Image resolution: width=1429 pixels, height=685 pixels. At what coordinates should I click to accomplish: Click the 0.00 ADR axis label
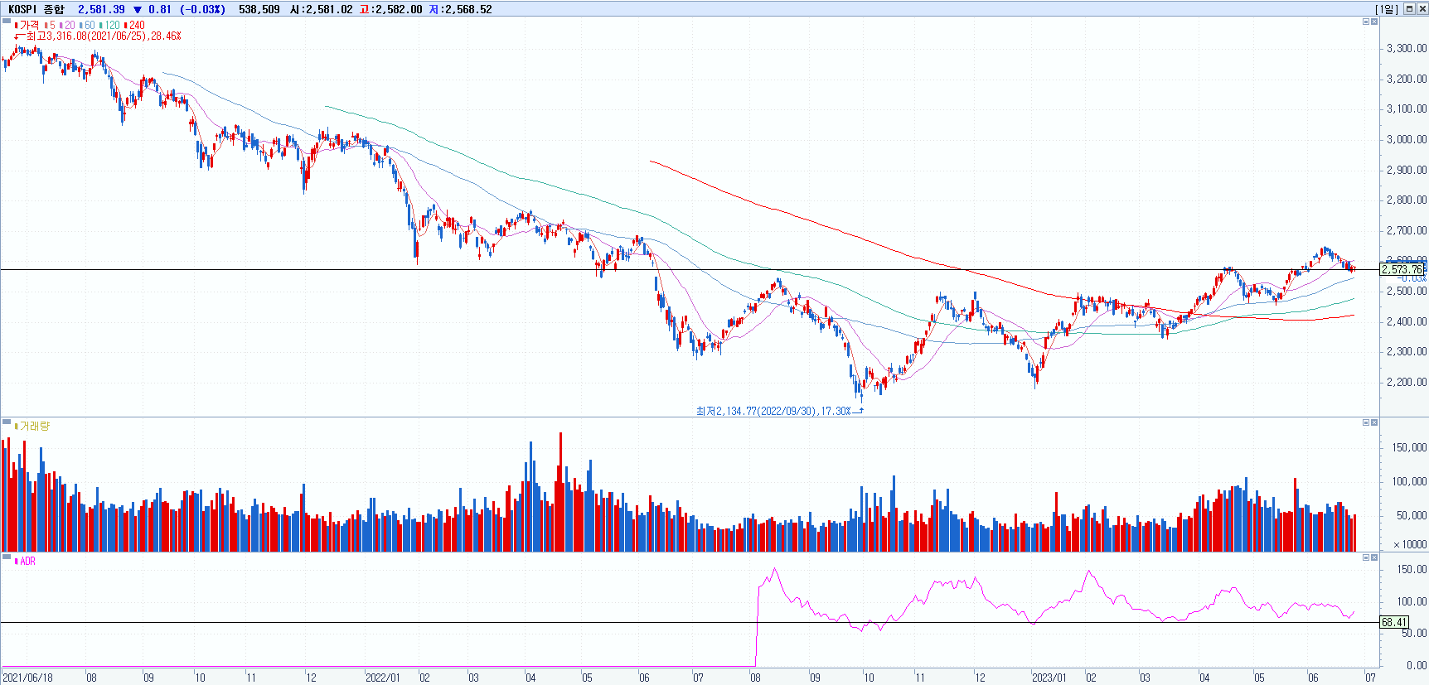[1417, 665]
